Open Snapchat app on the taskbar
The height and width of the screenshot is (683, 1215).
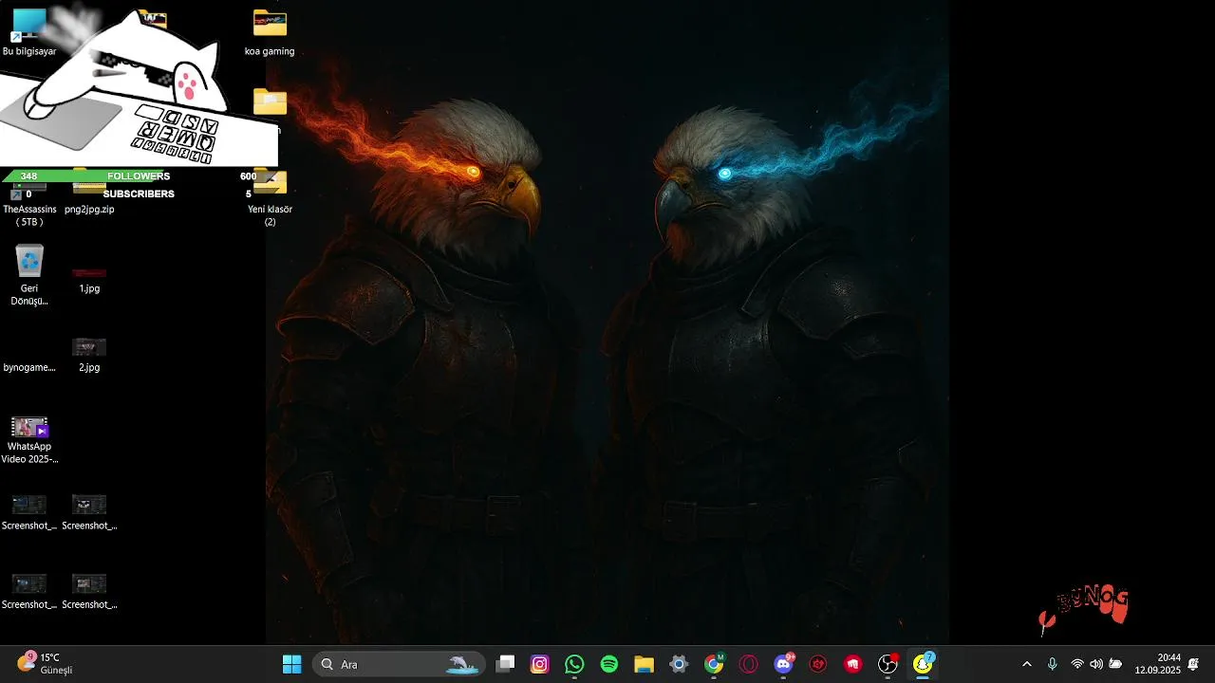tap(923, 664)
